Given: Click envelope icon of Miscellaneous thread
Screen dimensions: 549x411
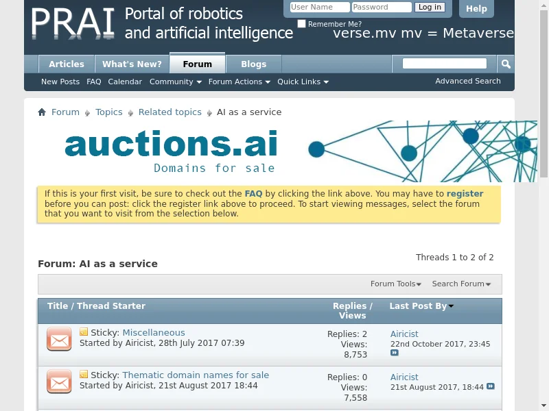Looking at the screenshot, I should click(x=59, y=339).
